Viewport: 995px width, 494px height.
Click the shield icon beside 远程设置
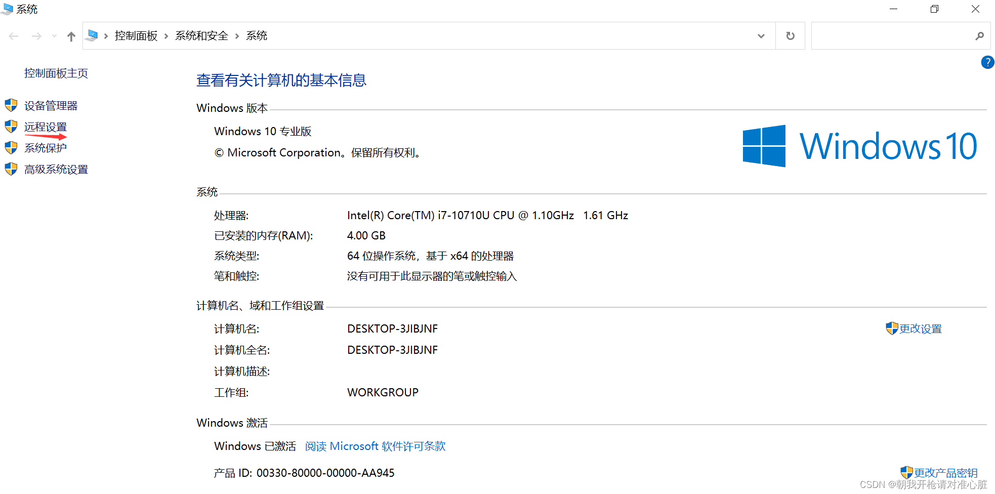(11, 127)
